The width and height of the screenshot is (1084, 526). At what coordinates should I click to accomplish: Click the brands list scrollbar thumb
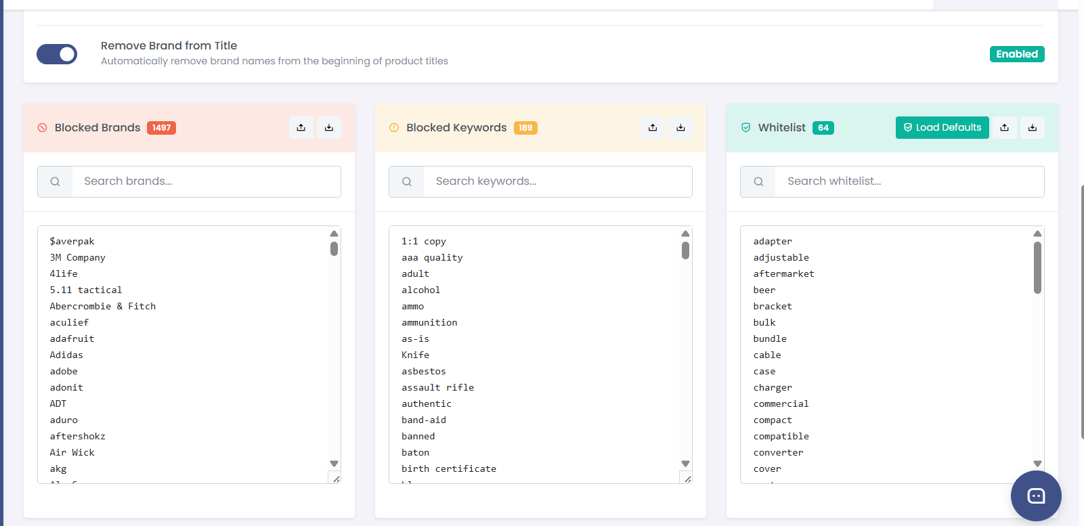pos(334,248)
